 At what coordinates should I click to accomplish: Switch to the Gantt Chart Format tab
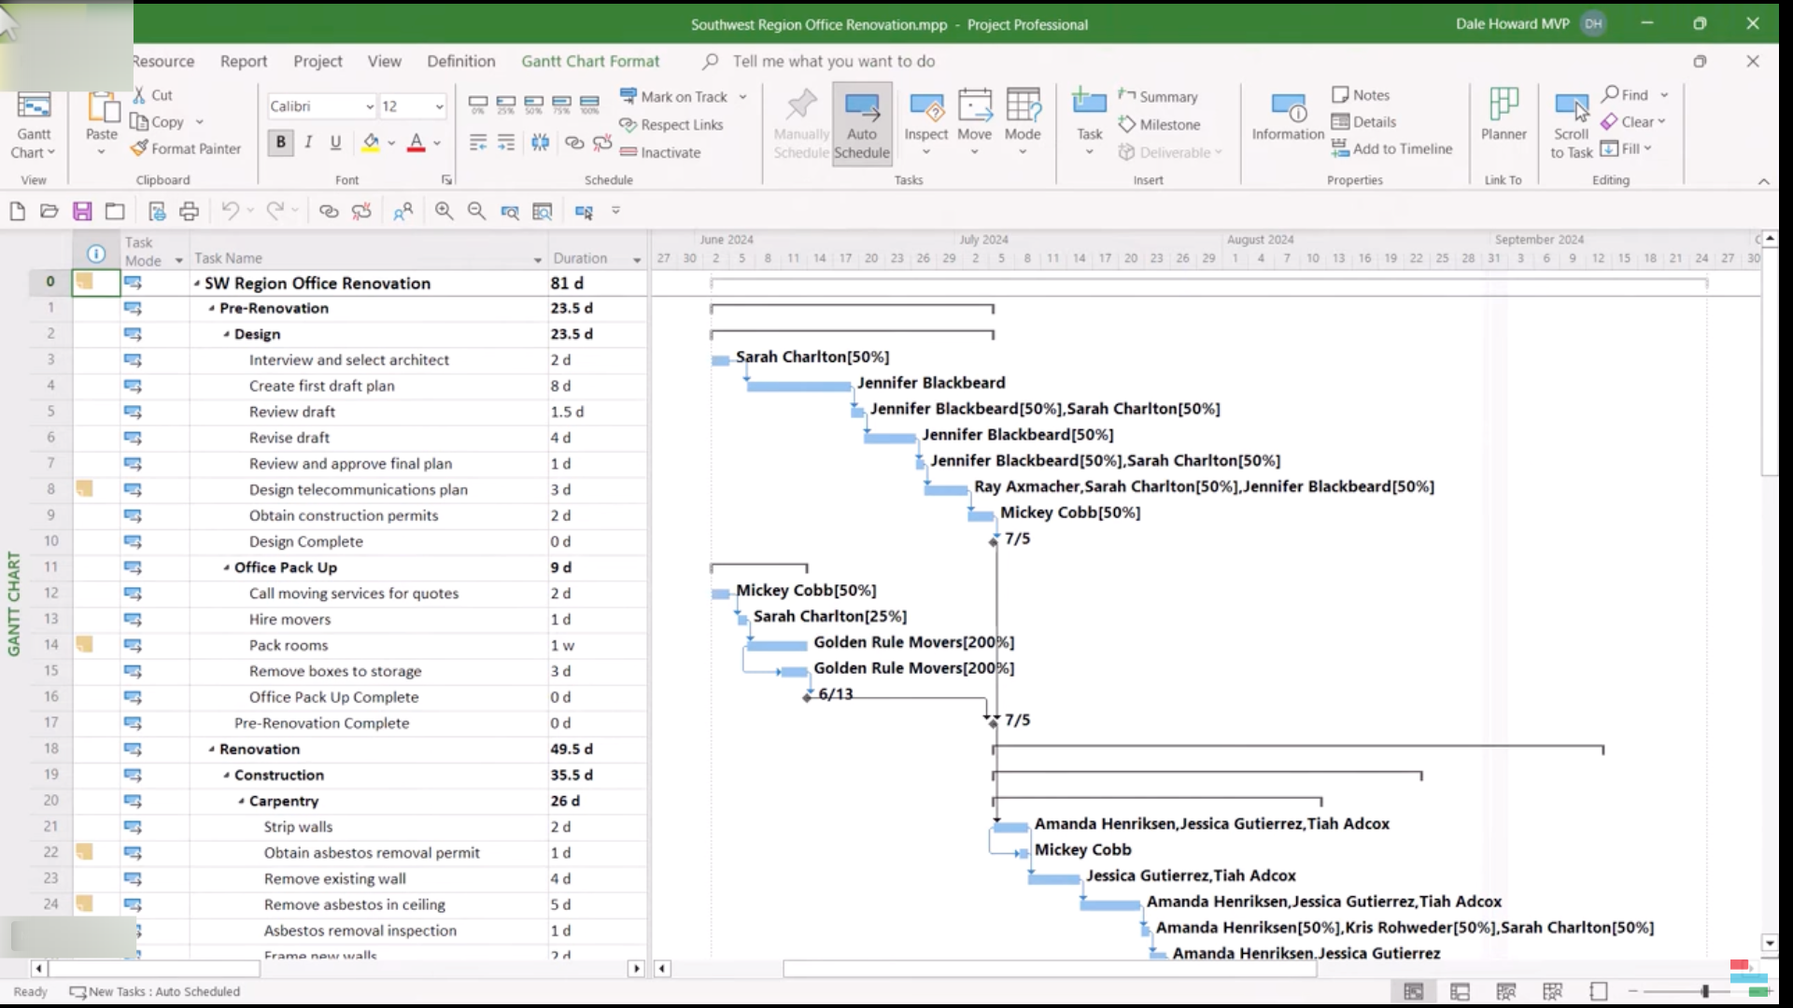tap(590, 62)
